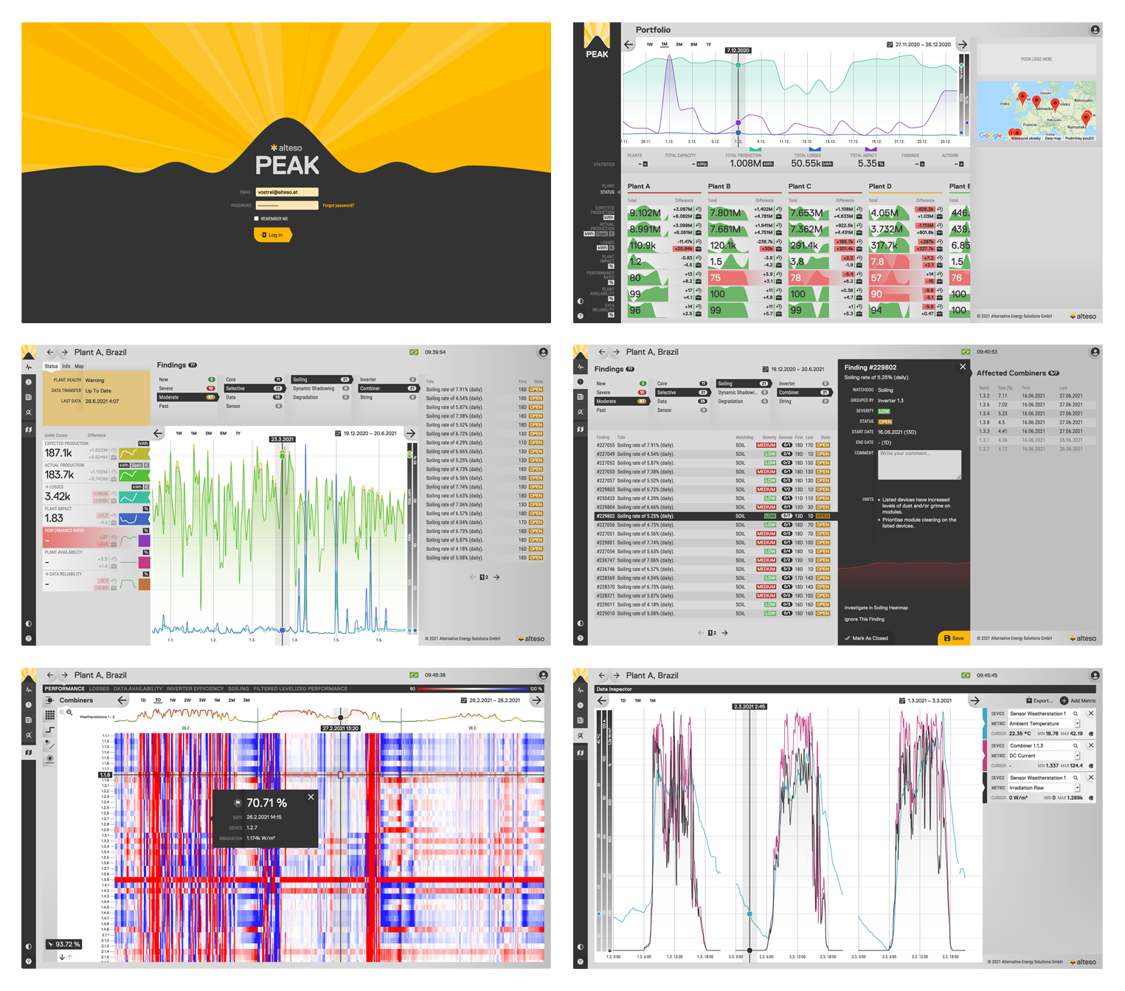Expand the Ambient Temperature metric dropdown

point(1077,724)
